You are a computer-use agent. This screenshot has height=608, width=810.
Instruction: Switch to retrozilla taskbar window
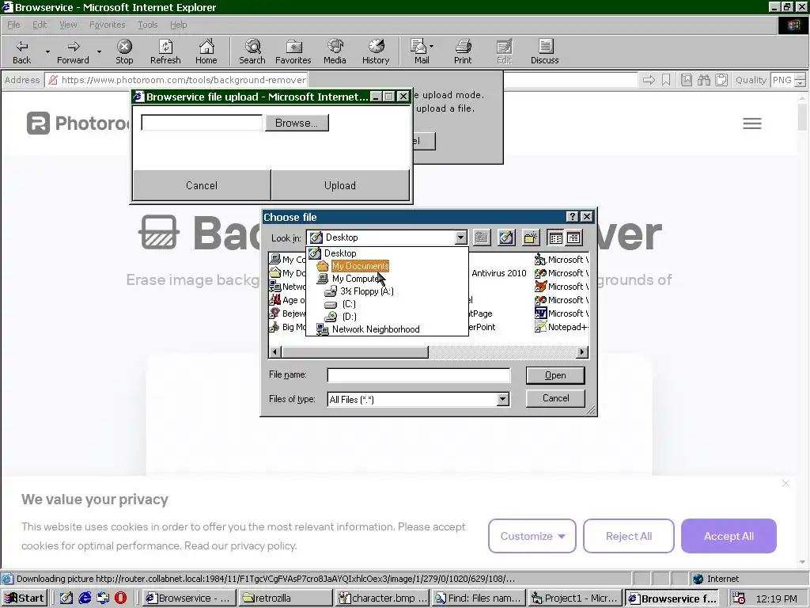285,598
